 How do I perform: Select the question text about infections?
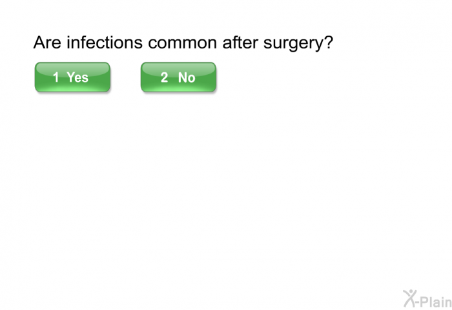[x=183, y=43]
